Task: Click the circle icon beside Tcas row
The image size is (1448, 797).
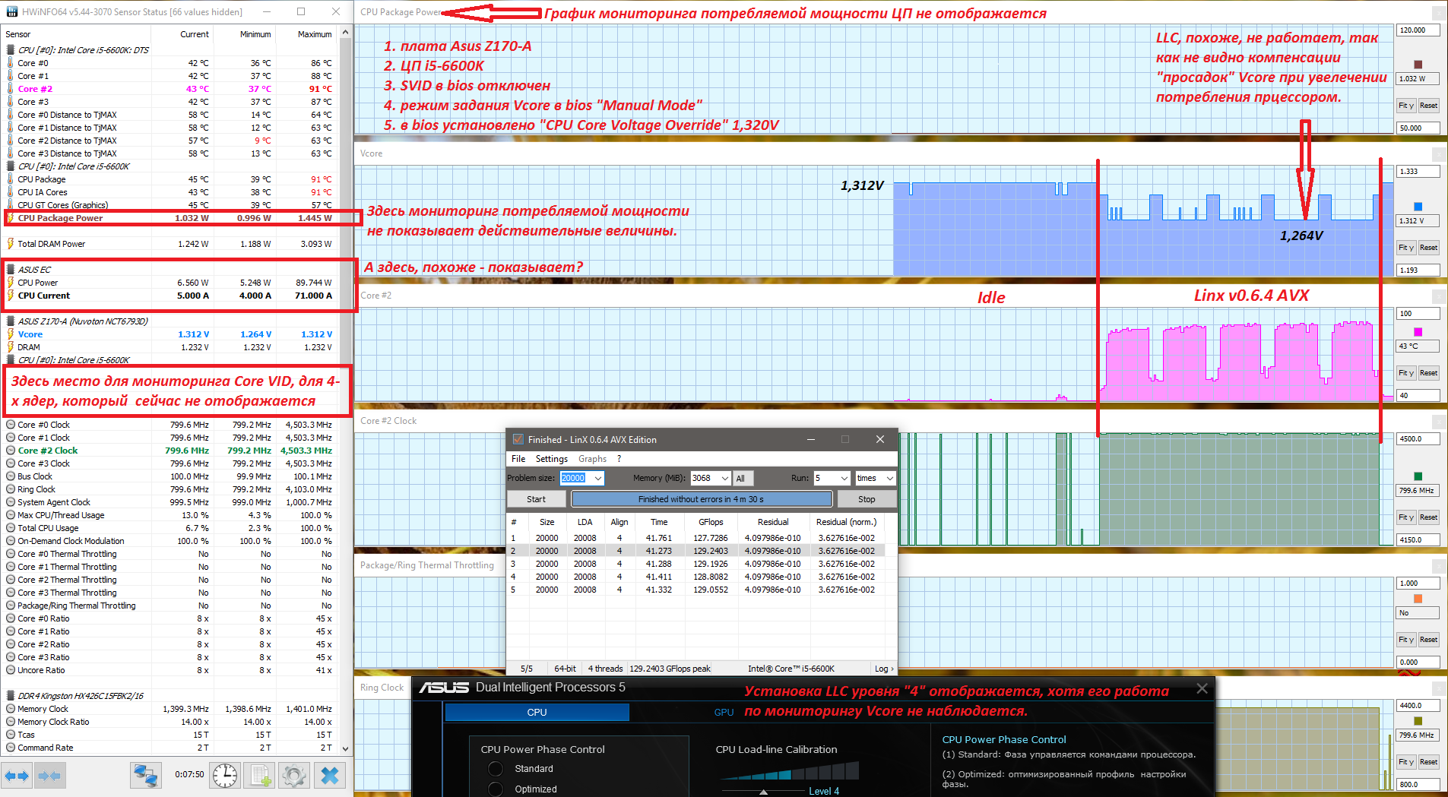Action: pos(11,735)
